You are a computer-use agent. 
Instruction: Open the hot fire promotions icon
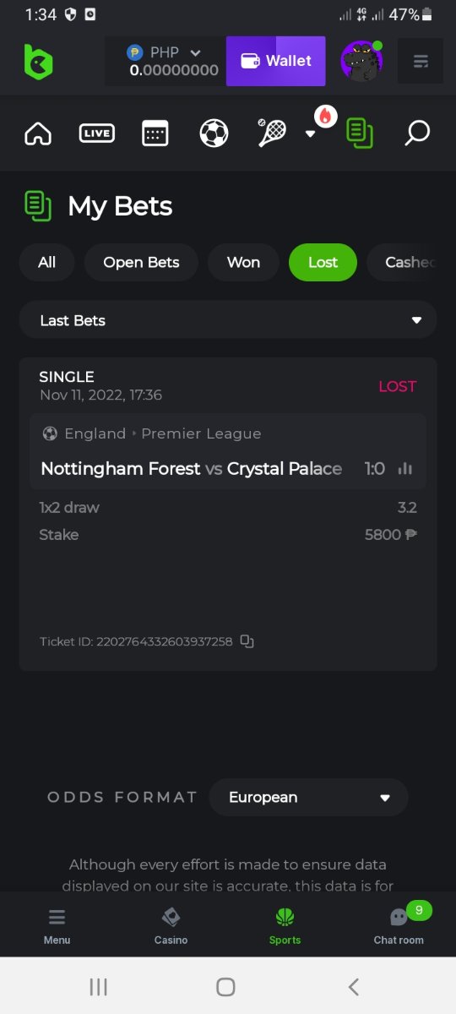point(326,117)
